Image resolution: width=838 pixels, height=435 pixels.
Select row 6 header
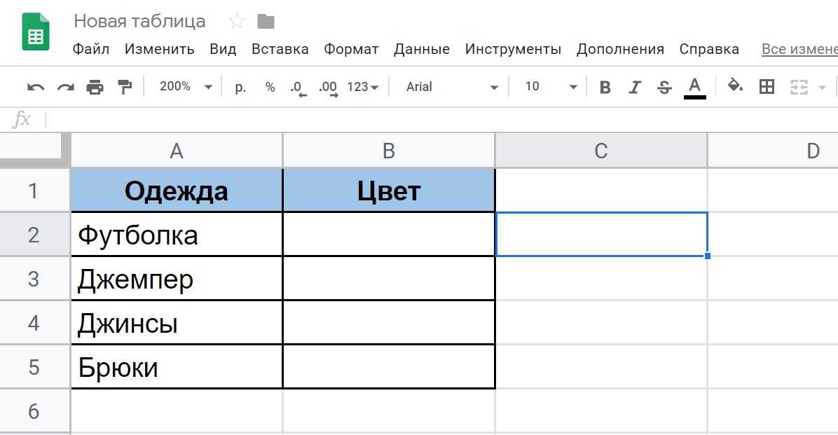point(34,411)
